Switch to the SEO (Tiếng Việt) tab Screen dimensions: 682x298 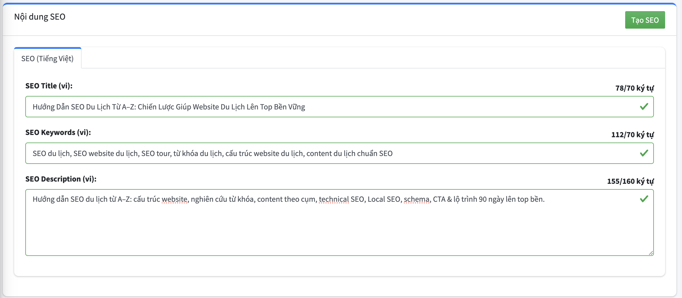pyautogui.click(x=47, y=59)
